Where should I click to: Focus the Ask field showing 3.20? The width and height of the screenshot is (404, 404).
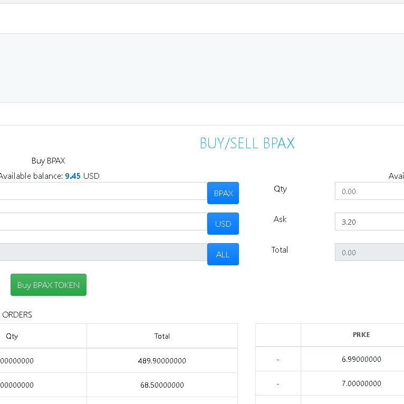pyautogui.click(x=370, y=222)
